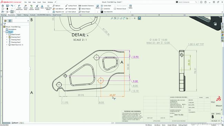Run the Spell Checker
The width and height of the screenshot is (224, 126).
click(31, 8)
